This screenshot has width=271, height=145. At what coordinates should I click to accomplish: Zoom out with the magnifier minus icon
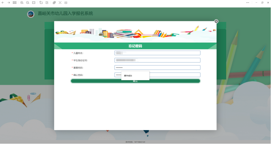(x=28, y=2)
